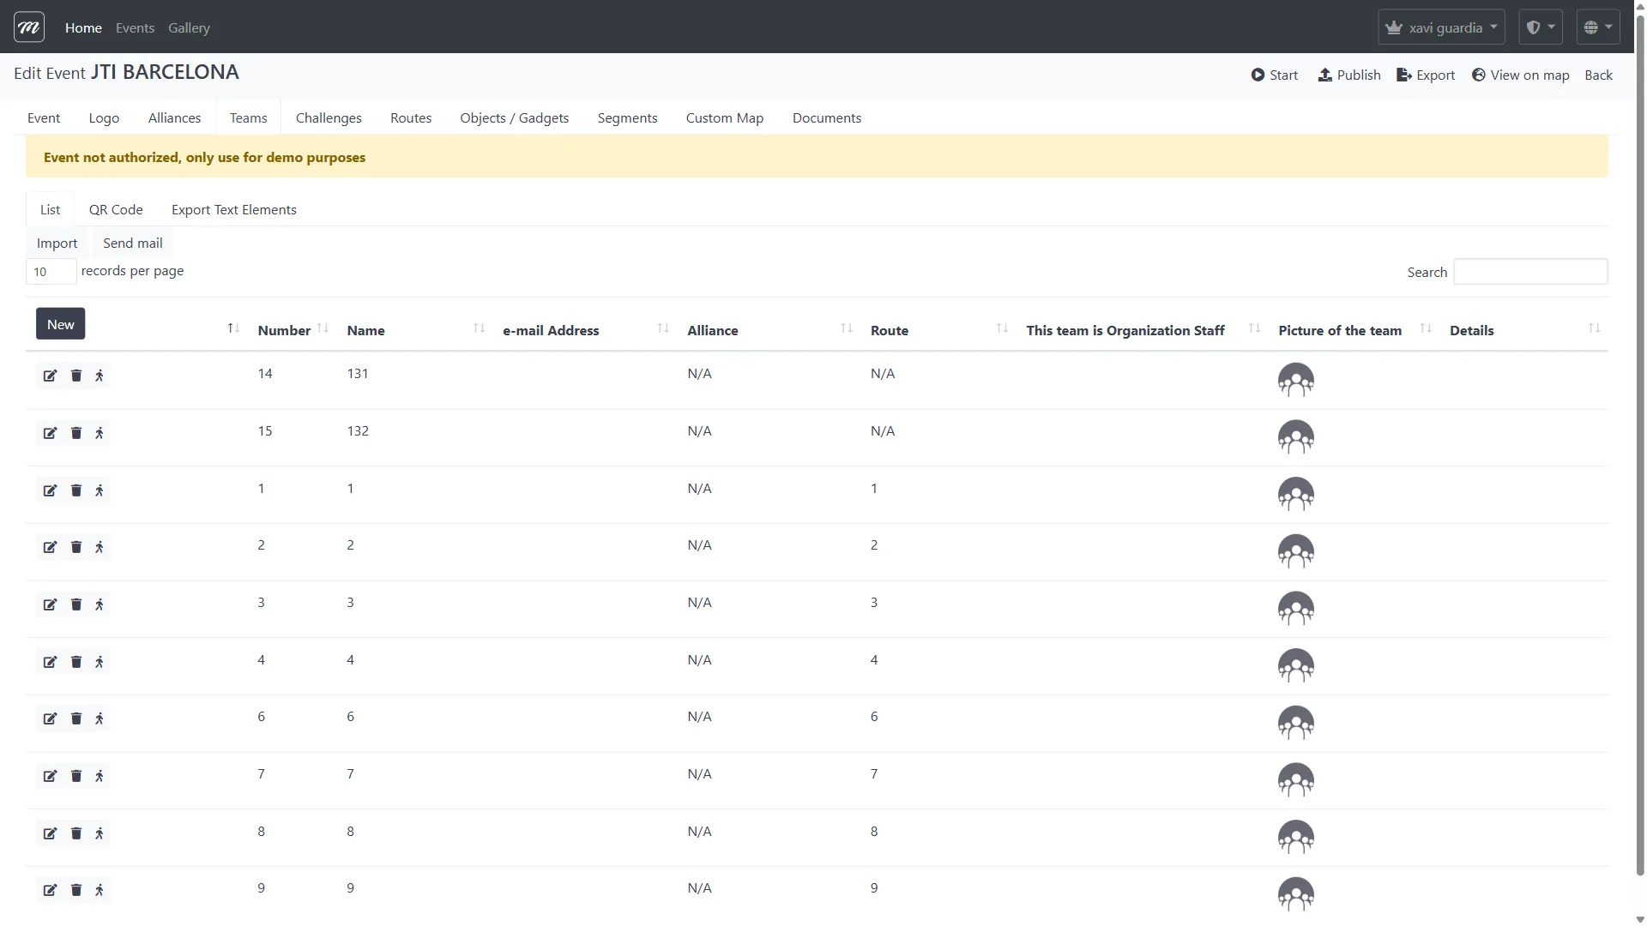Click the walking person icon for team 1
The height and width of the screenshot is (926, 1647).
tap(100, 490)
